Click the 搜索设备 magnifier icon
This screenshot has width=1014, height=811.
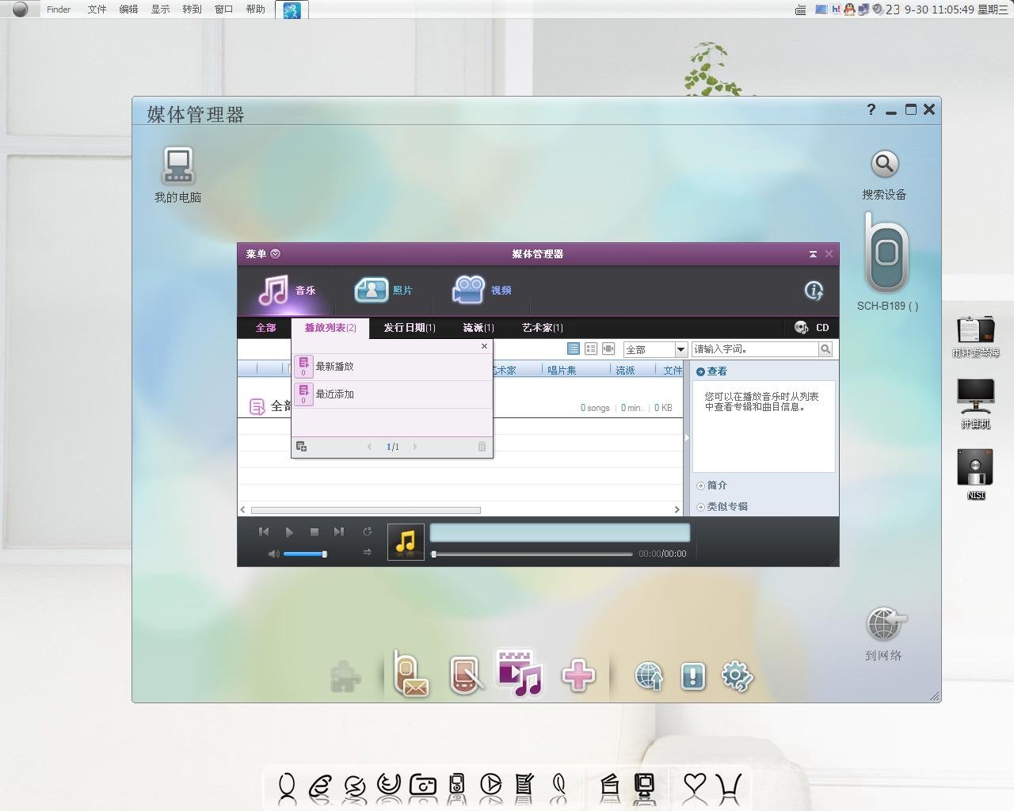(884, 165)
